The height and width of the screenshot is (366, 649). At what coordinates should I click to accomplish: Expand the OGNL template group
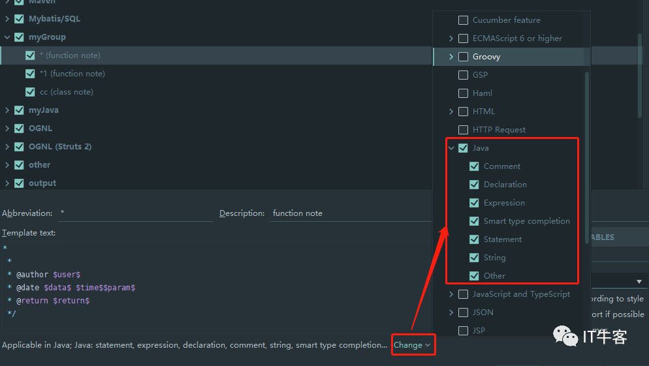tap(7, 129)
